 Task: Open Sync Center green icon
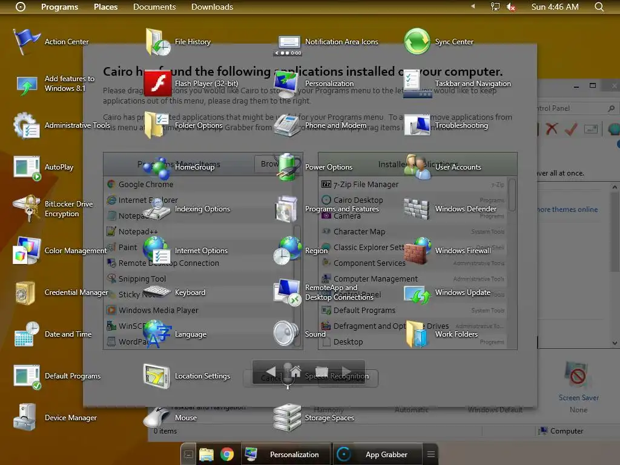point(417,42)
